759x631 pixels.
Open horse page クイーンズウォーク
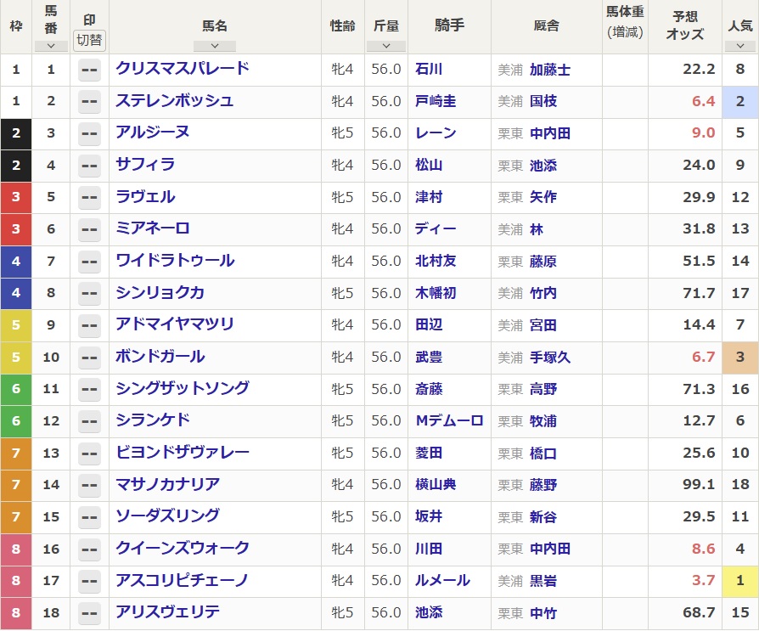click(x=183, y=548)
